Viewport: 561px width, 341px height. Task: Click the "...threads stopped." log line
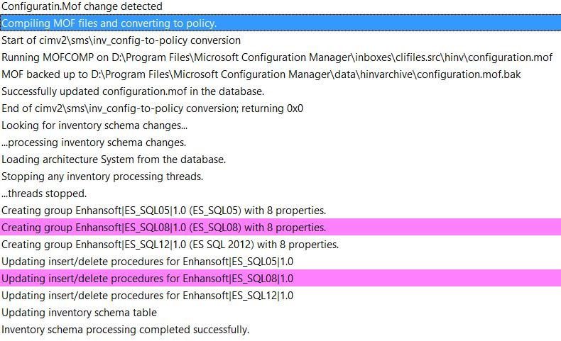44,194
